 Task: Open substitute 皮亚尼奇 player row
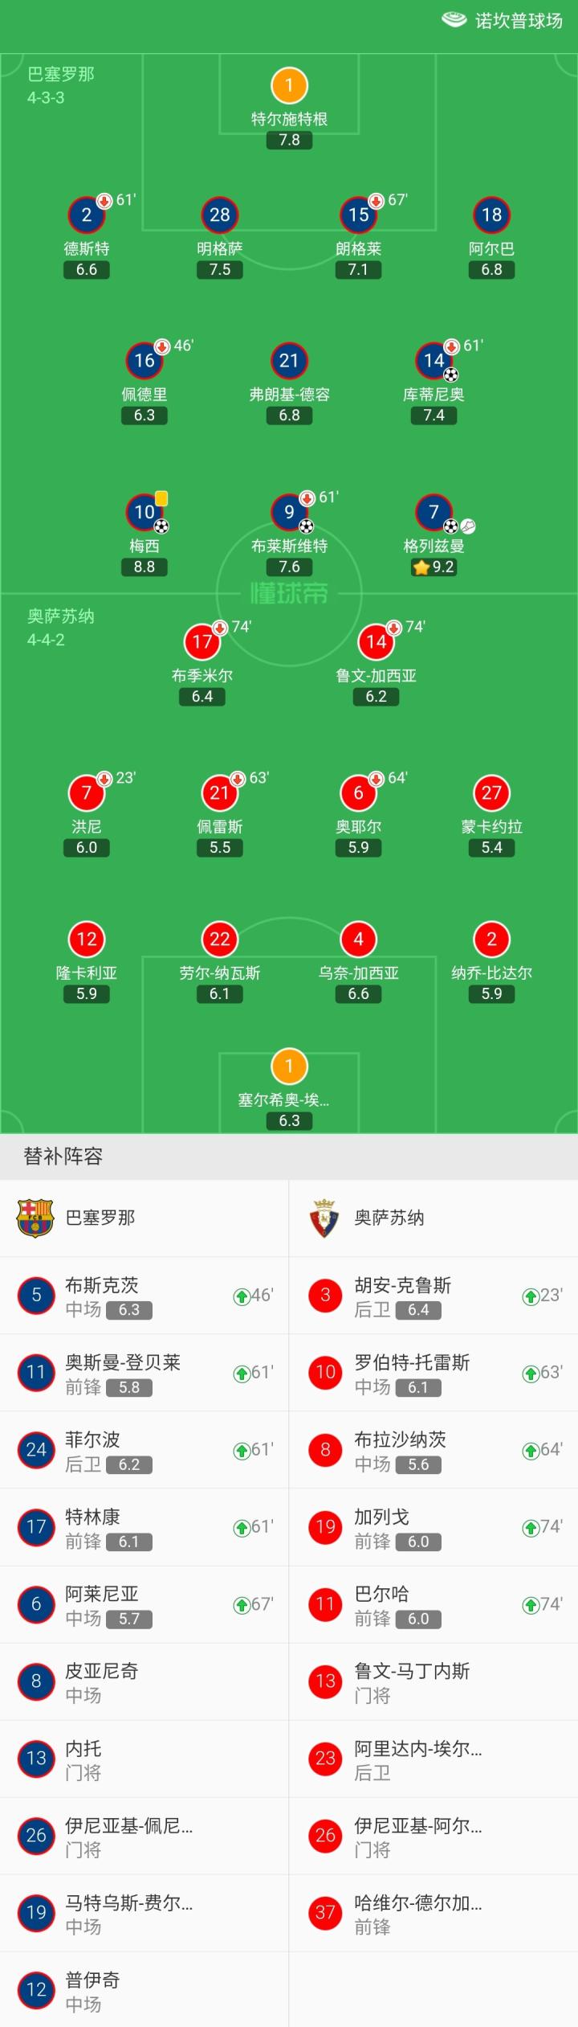144,1681
